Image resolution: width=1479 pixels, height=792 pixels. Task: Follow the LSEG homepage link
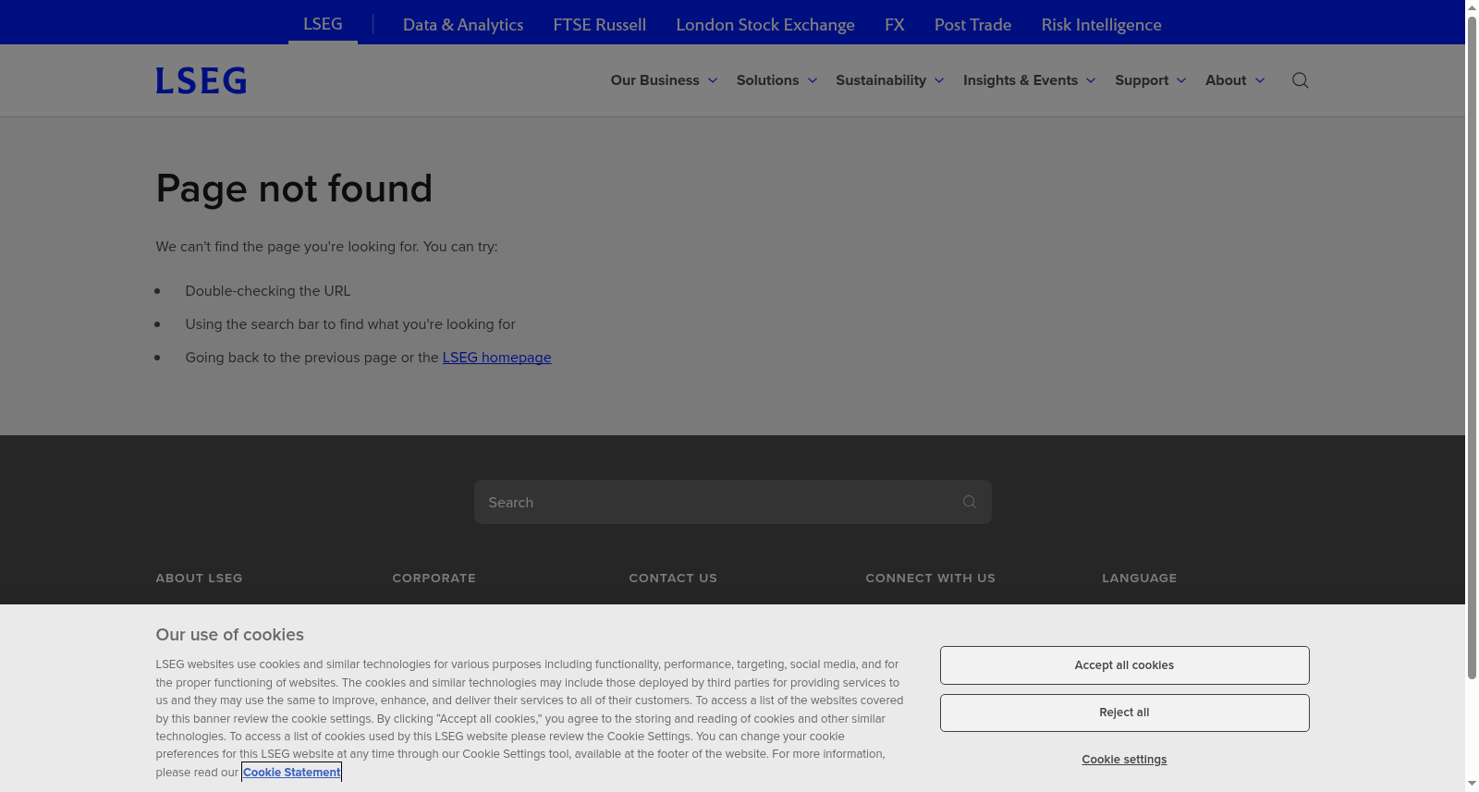tap(496, 358)
